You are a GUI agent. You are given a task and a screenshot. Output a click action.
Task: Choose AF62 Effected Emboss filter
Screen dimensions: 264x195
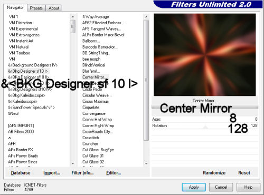click(x=103, y=23)
